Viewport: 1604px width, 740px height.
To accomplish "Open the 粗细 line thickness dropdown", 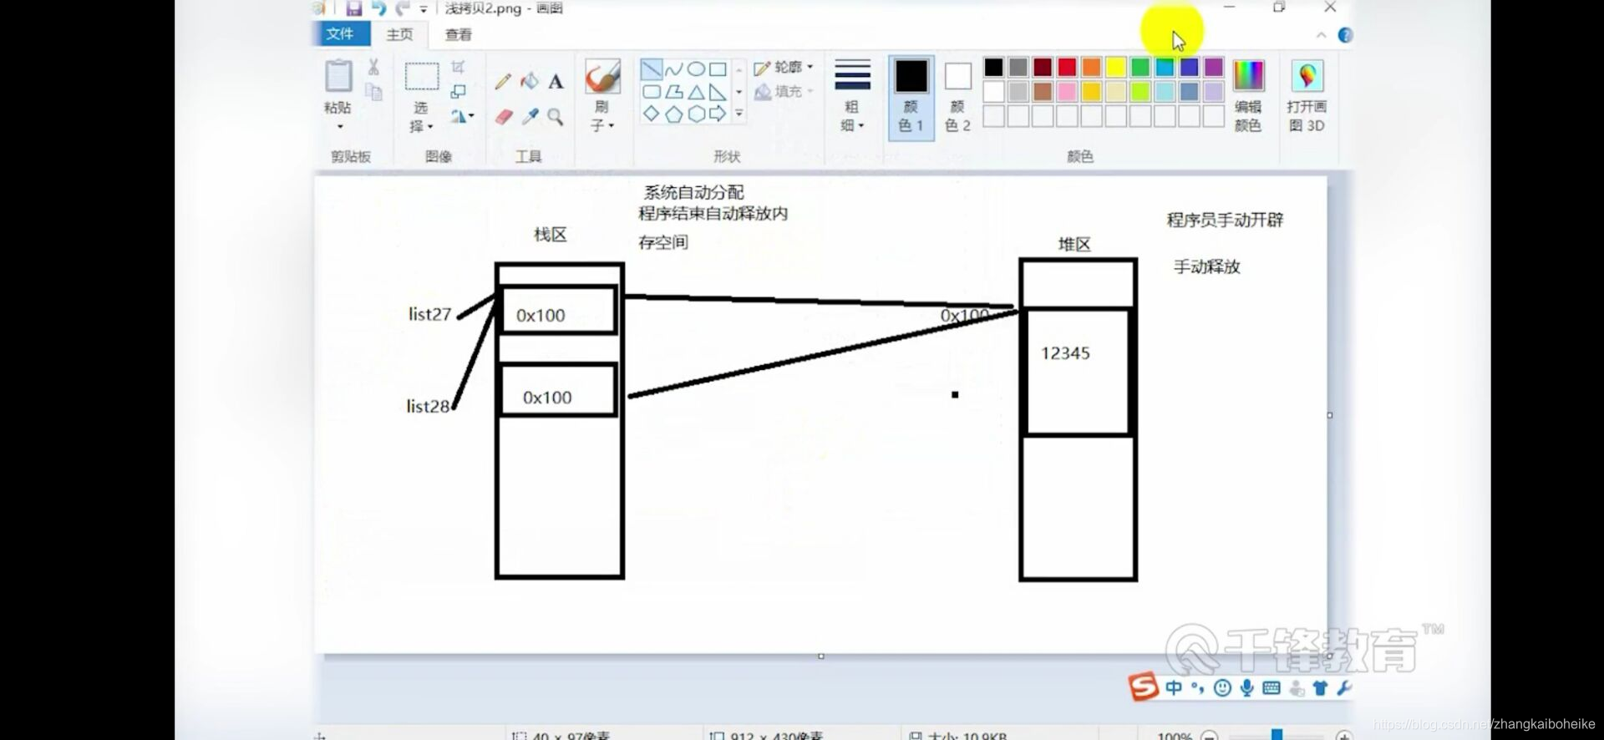I will [x=852, y=96].
